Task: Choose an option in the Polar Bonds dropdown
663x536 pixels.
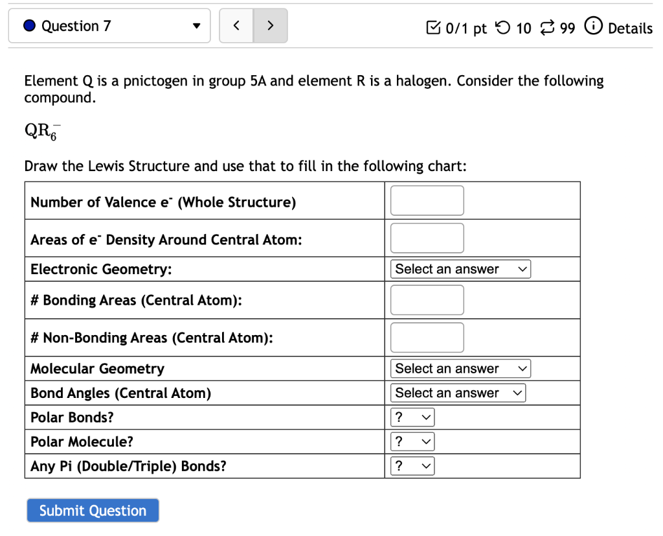Action: pos(412,417)
